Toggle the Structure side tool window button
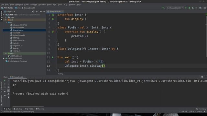This screenshot has height=116, width=207. (1, 87)
